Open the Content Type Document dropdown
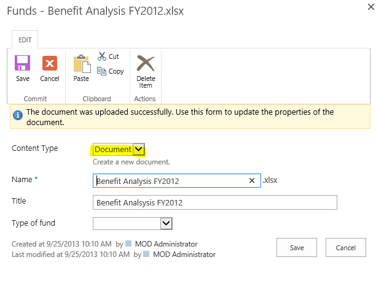The height and width of the screenshot is (295, 376). tap(119, 150)
